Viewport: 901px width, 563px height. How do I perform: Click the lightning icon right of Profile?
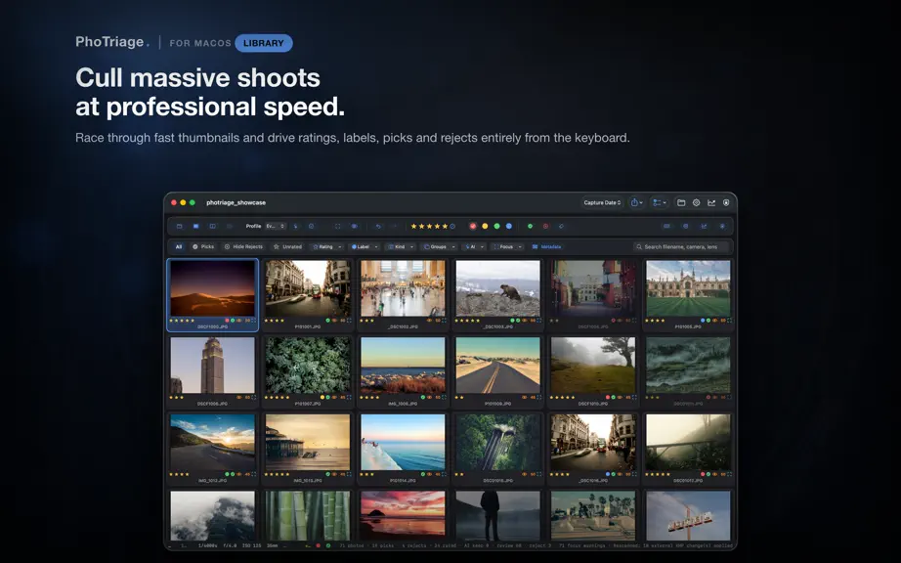(295, 227)
